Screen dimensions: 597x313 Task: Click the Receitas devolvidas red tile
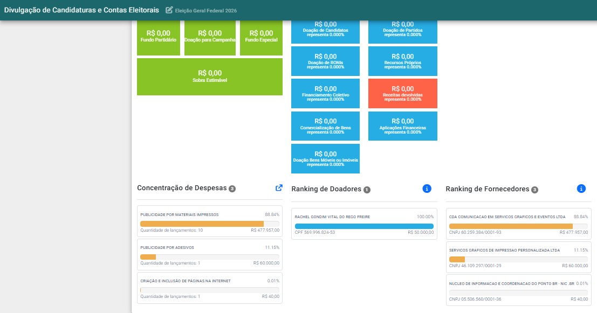point(402,94)
